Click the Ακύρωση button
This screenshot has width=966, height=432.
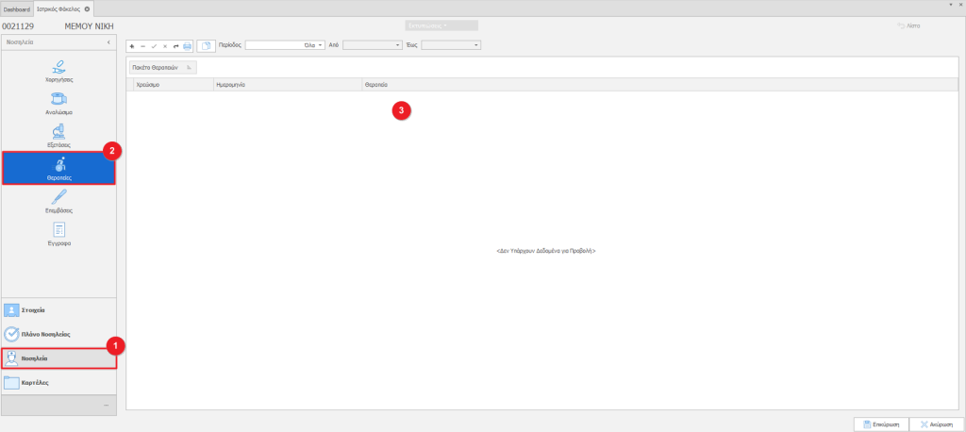936,424
